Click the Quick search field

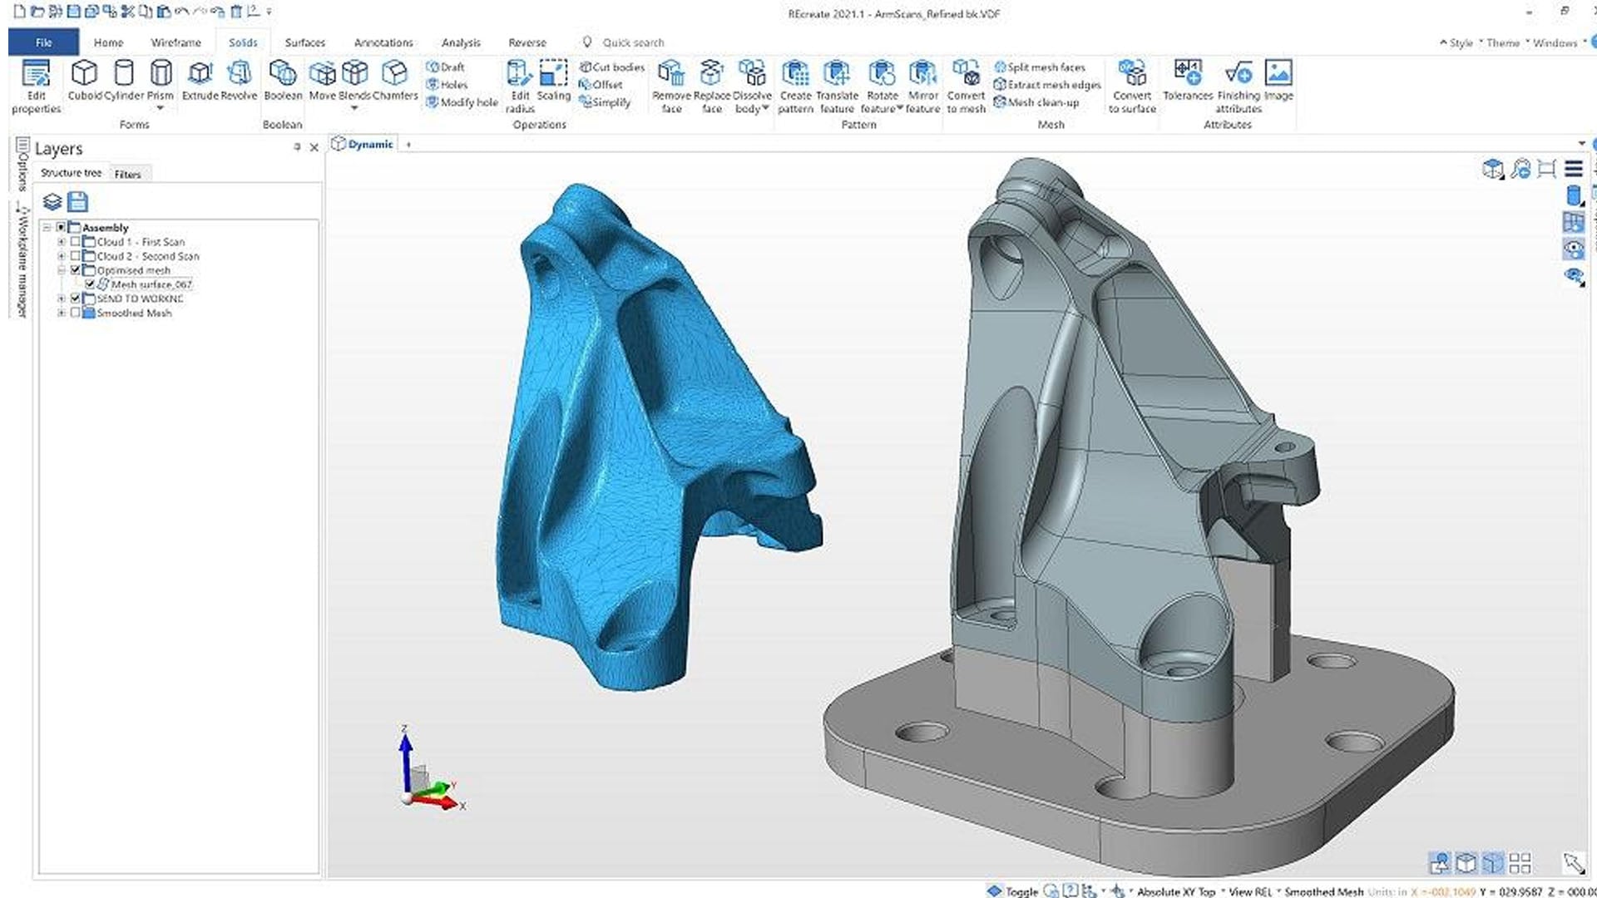[632, 42]
